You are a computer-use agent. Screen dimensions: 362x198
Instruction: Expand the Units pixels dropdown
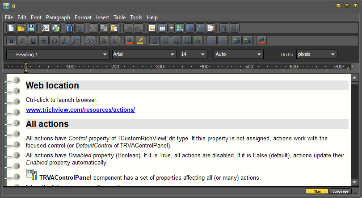pyautogui.click(x=333, y=55)
